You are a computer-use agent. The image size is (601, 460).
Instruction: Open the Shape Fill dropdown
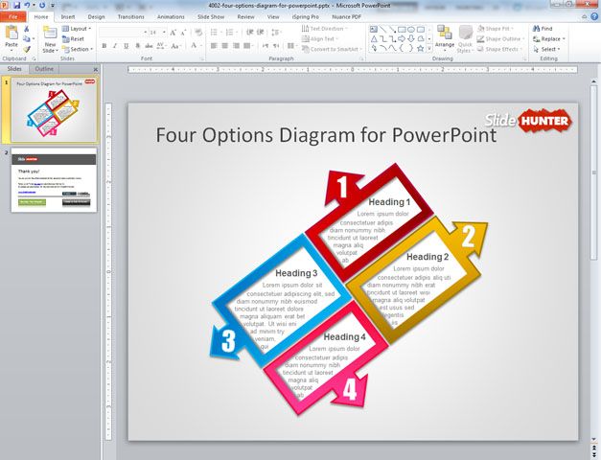click(x=496, y=29)
